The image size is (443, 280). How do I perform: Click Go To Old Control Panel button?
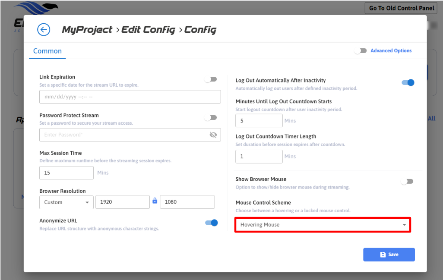(x=396, y=8)
